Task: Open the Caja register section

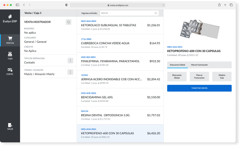Action: (10, 56)
